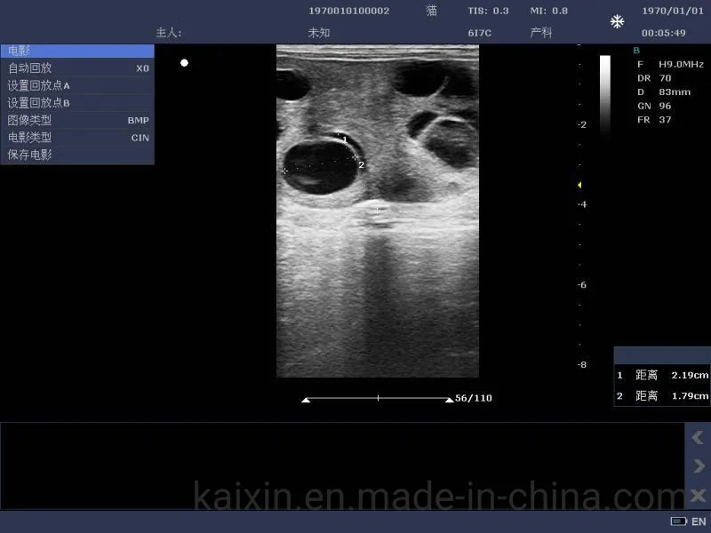Click the 电影 menu header

[x=77, y=51]
